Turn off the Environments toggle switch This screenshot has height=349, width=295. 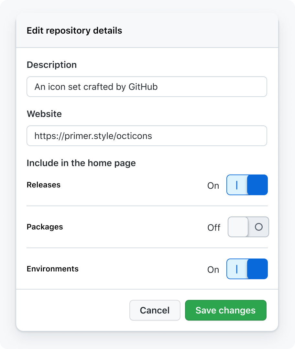pos(247,269)
